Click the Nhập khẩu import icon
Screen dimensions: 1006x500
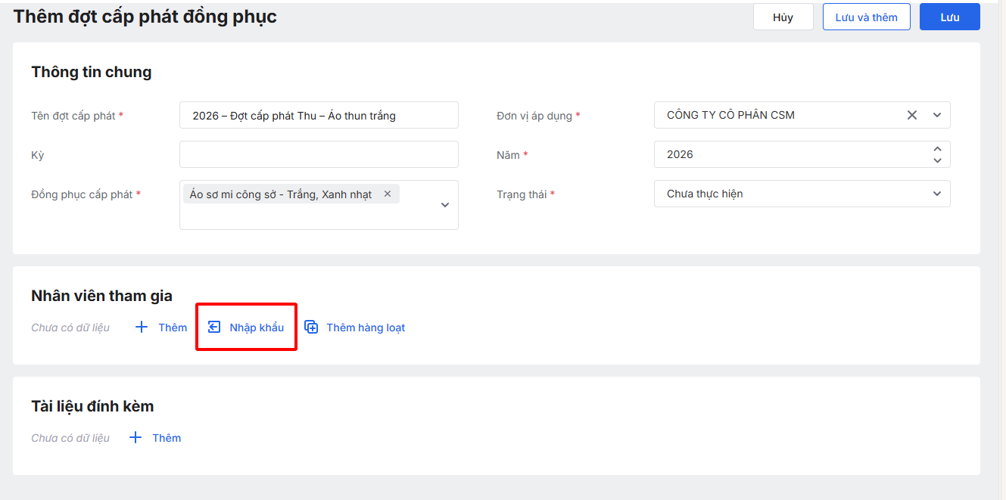(214, 328)
